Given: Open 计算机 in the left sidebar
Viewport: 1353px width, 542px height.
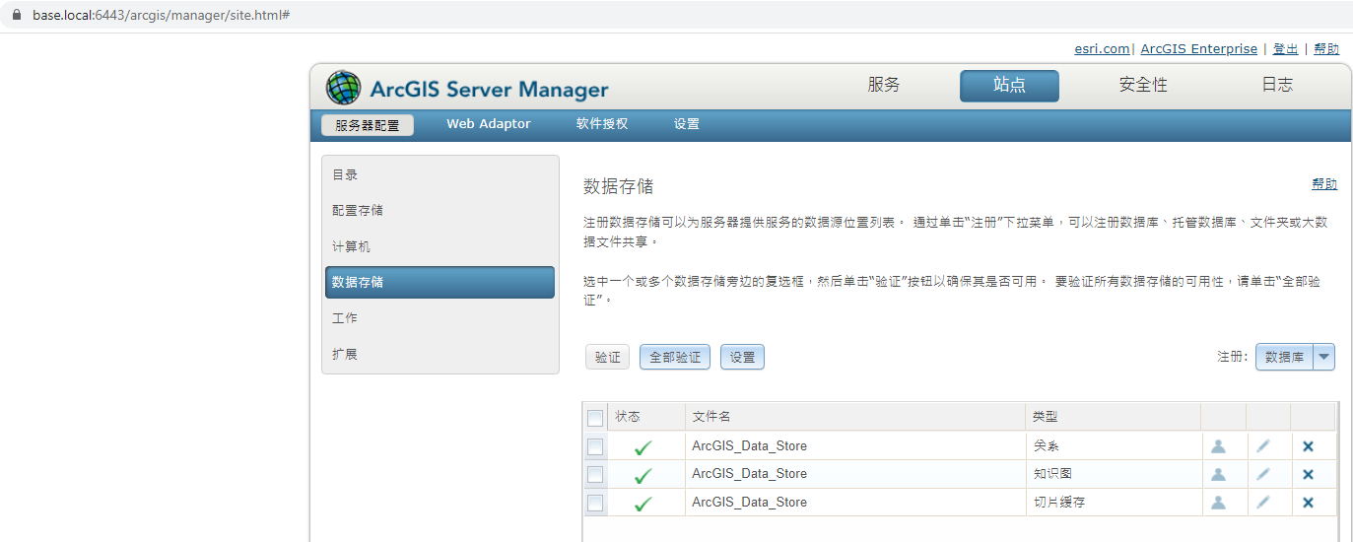Looking at the screenshot, I should tap(440, 246).
